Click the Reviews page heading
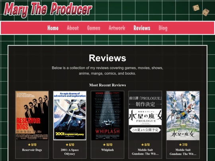Image resolution: width=215 pixels, height=161 pixels. [107, 58]
